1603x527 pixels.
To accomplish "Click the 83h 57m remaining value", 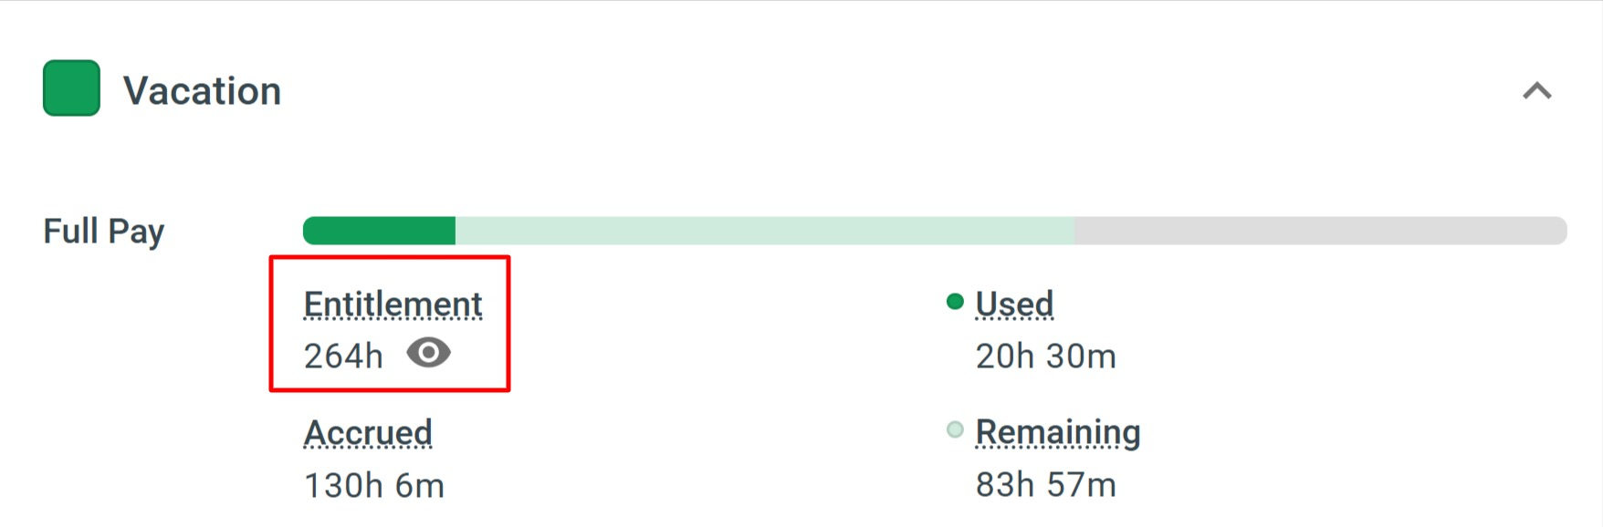I will click(x=1045, y=485).
